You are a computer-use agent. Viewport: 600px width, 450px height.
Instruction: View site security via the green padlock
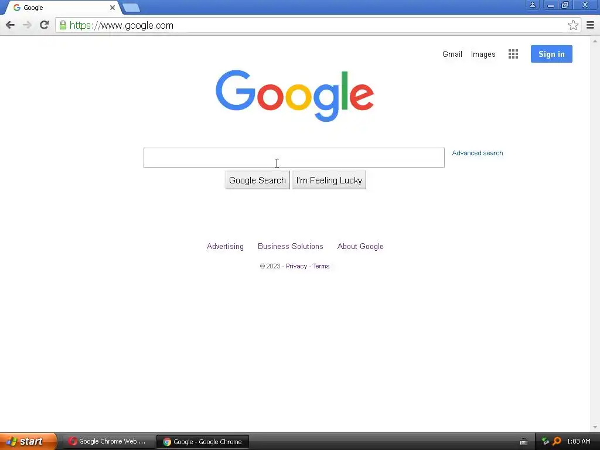tap(63, 25)
